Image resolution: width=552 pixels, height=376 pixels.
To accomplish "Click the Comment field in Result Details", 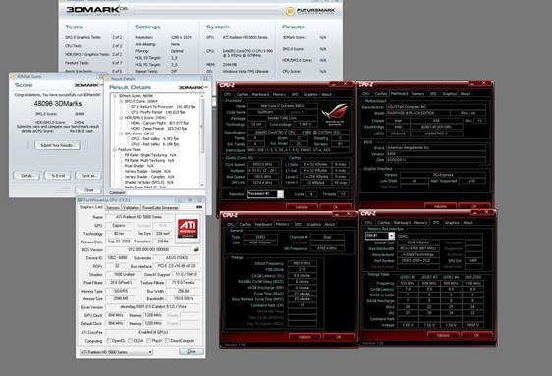I will (x=165, y=192).
